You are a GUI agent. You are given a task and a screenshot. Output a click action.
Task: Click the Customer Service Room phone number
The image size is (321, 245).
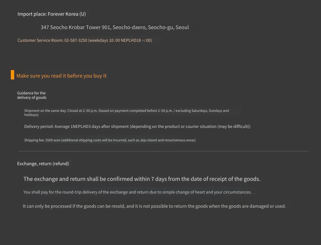pos(76,40)
